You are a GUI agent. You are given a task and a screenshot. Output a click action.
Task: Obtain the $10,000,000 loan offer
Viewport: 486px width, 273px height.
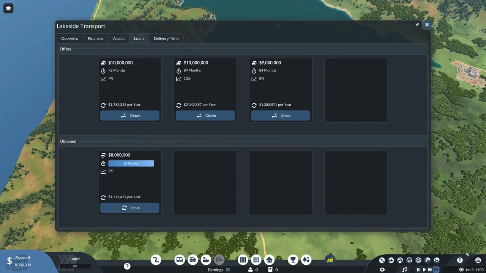tap(130, 116)
